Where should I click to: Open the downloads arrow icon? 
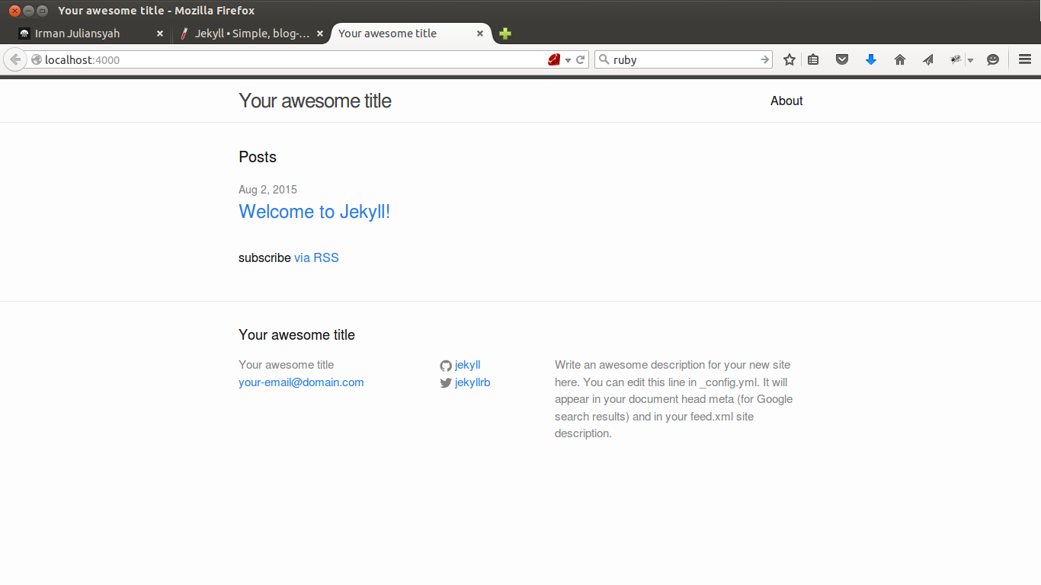point(871,59)
